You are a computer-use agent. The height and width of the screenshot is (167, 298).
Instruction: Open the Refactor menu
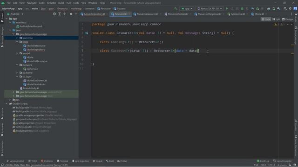[51, 3]
